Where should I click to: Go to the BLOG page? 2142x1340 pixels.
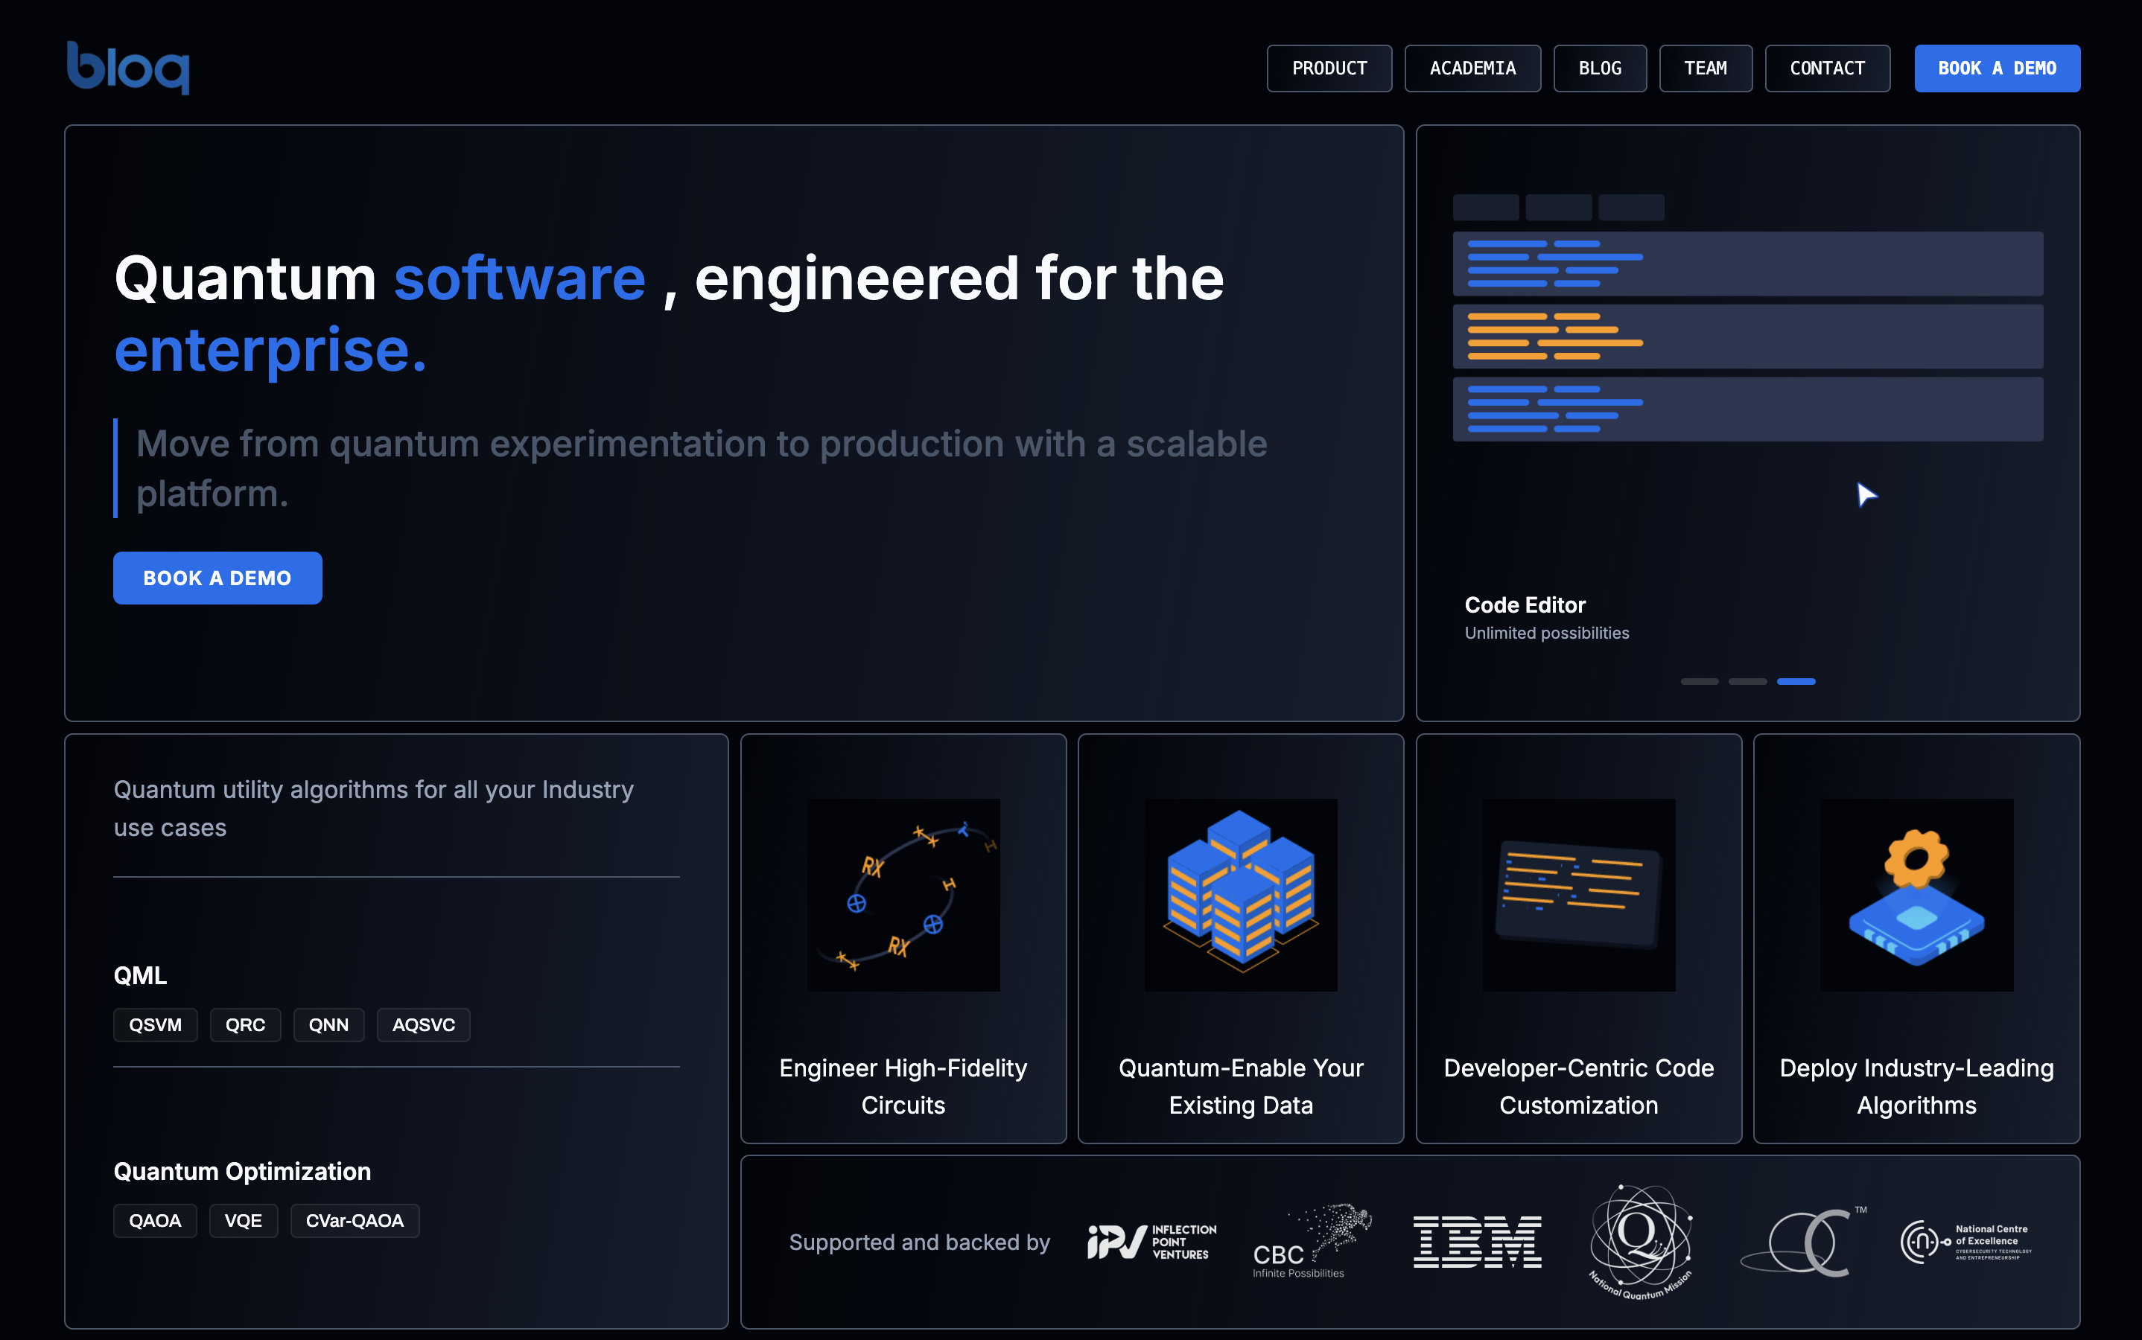click(1599, 68)
